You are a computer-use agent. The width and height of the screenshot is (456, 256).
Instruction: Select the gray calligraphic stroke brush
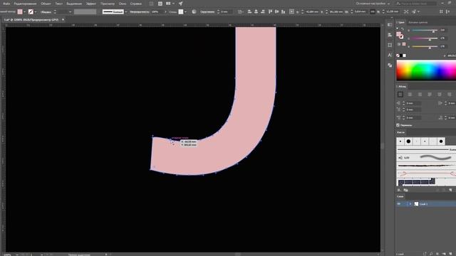click(426, 158)
